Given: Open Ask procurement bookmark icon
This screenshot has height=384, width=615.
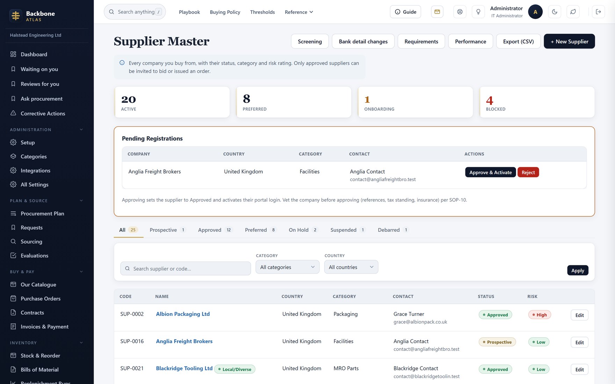Looking at the screenshot, I should (13, 99).
